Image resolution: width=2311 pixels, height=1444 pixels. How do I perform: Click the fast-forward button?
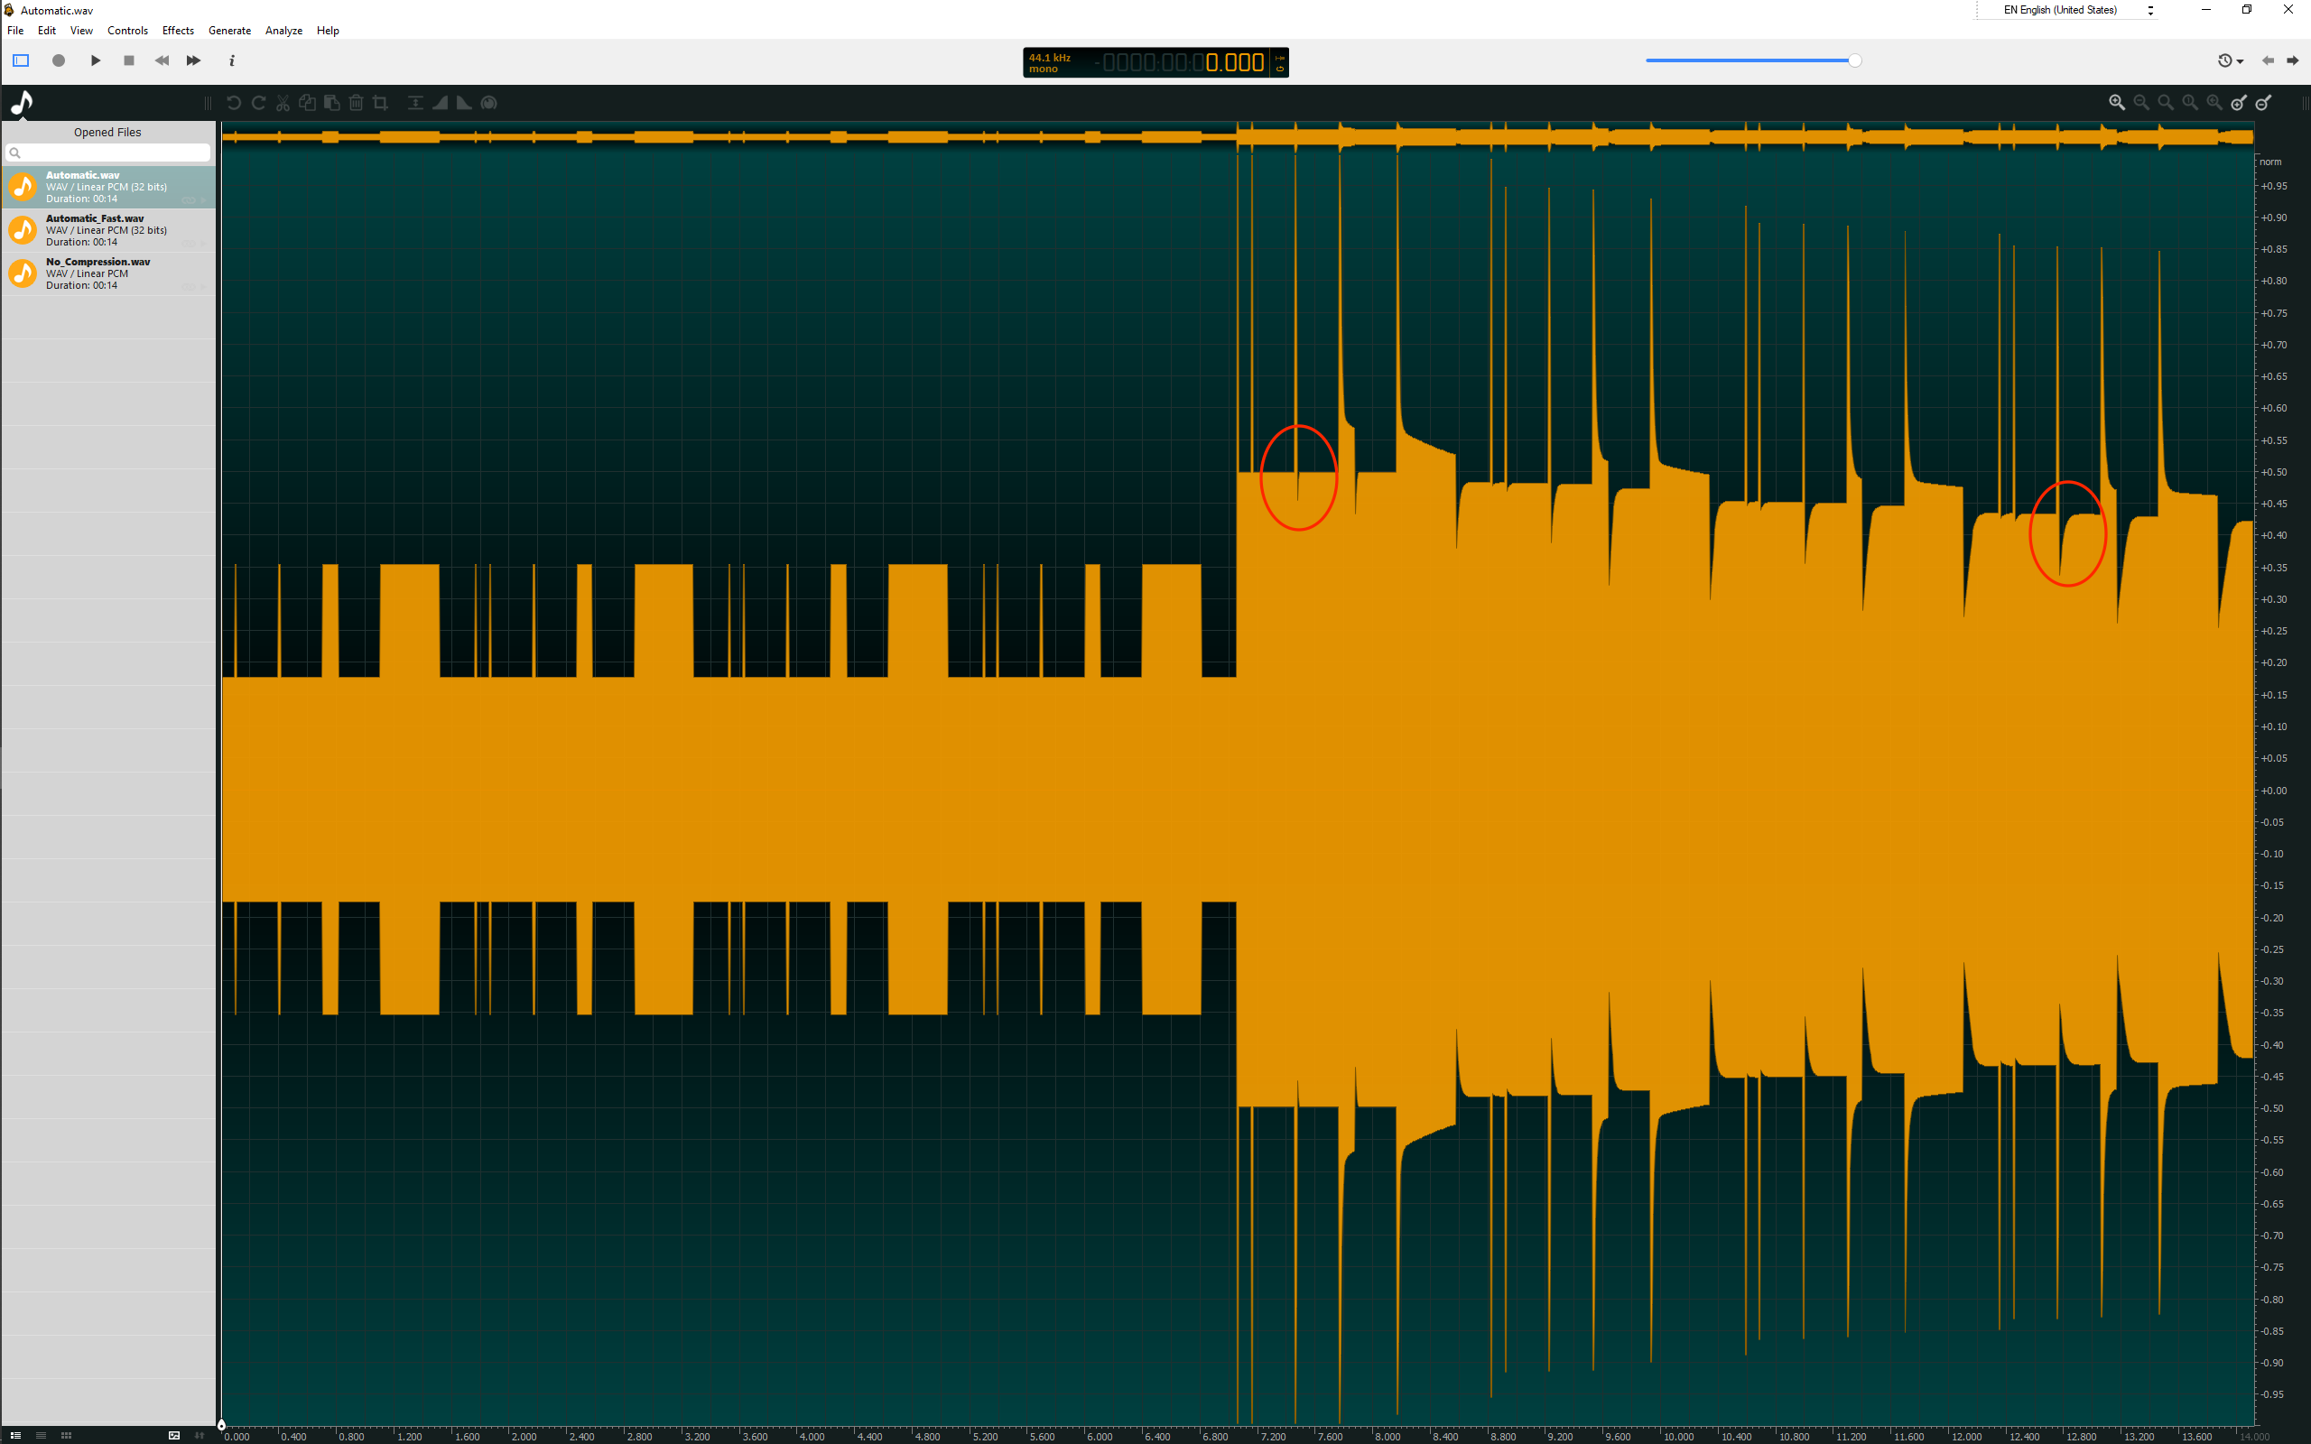[x=193, y=60]
